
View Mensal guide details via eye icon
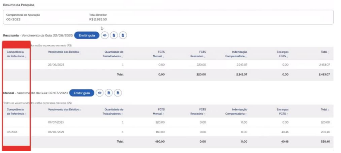point(100,93)
